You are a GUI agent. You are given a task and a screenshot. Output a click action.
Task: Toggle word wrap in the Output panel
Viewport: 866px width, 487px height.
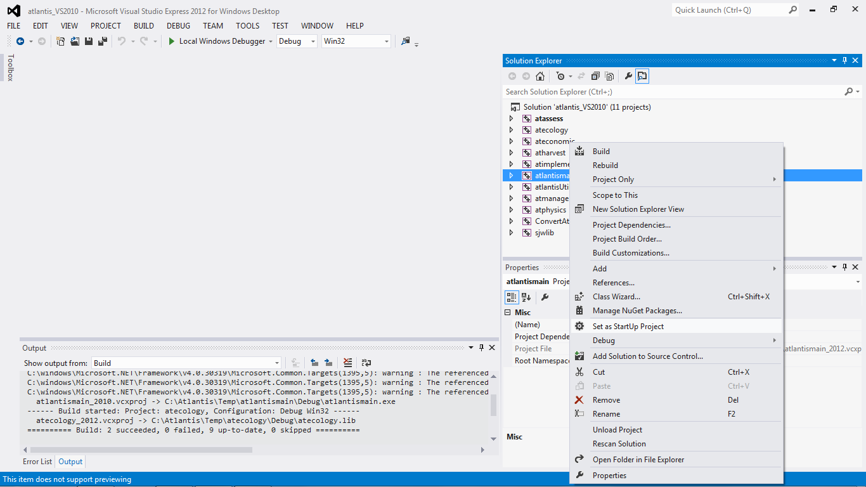(x=366, y=363)
